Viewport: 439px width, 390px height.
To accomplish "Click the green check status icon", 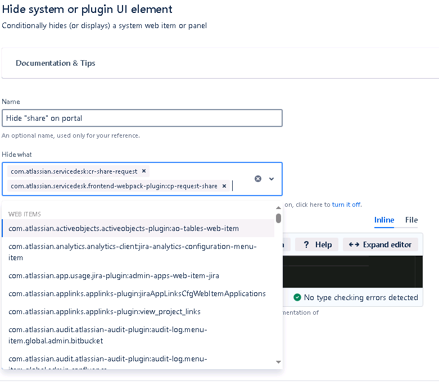I will [297, 297].
